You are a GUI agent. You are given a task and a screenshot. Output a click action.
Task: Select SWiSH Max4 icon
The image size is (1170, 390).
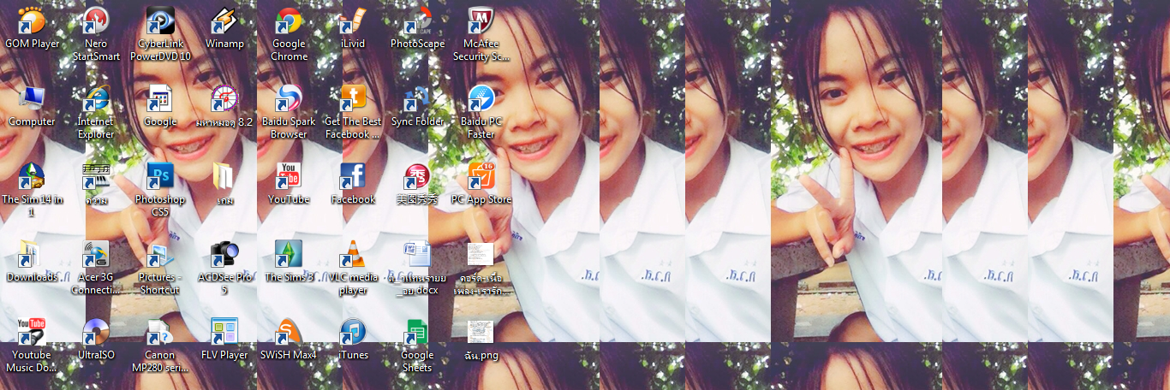coord(289,332)
